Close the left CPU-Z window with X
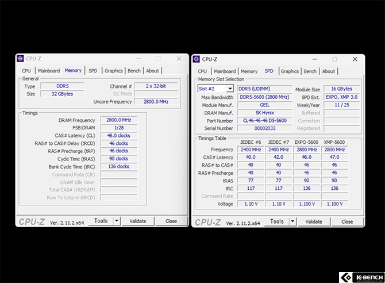Screen dimensions: 385x283 pyautogui.click(x=179, y=59)
